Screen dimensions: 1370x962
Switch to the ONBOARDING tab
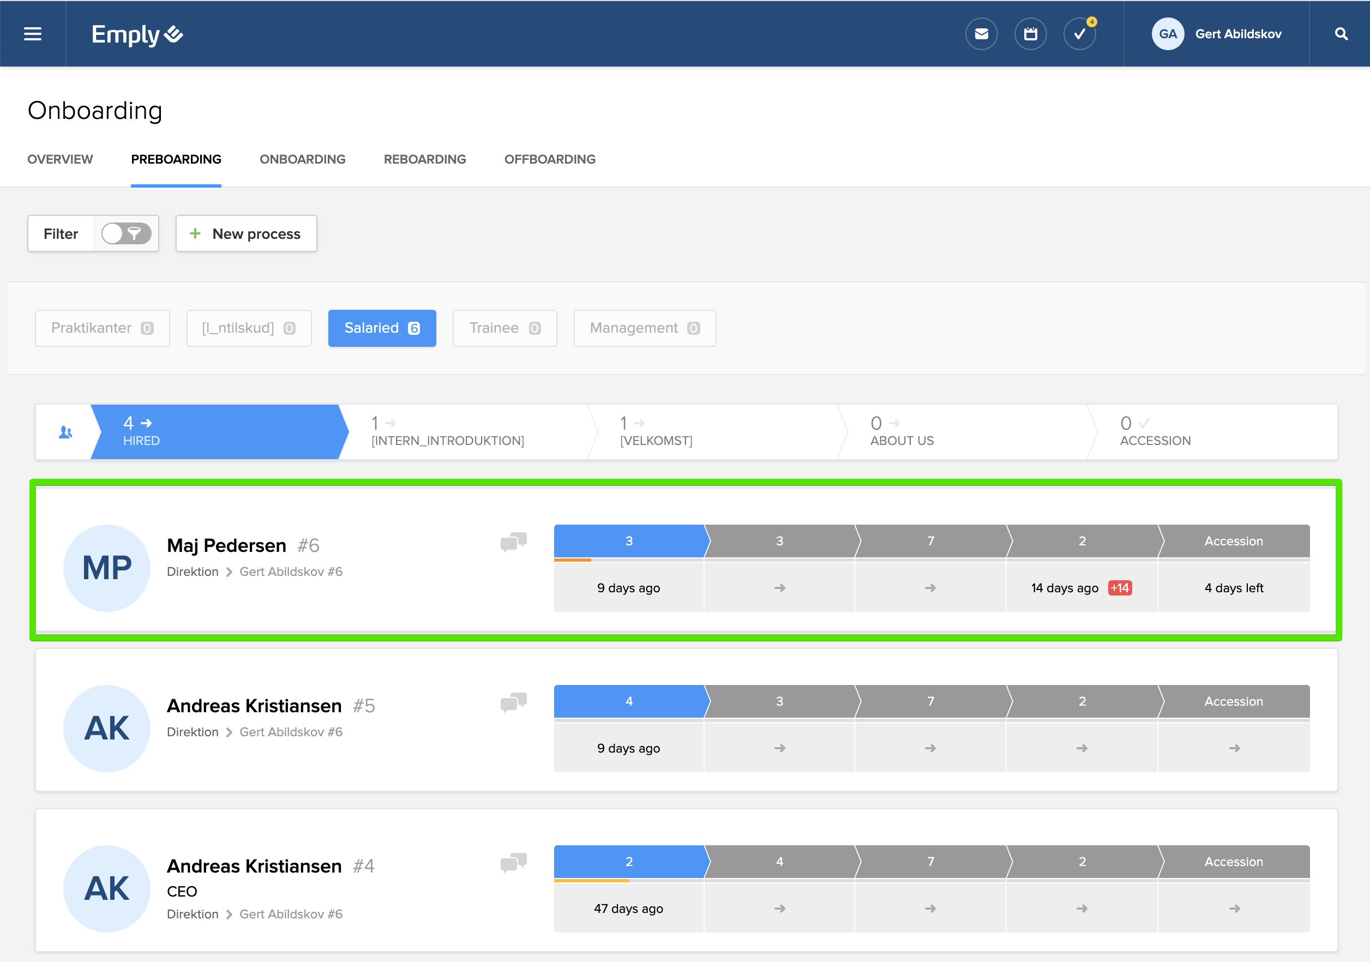tap(302, 159)
